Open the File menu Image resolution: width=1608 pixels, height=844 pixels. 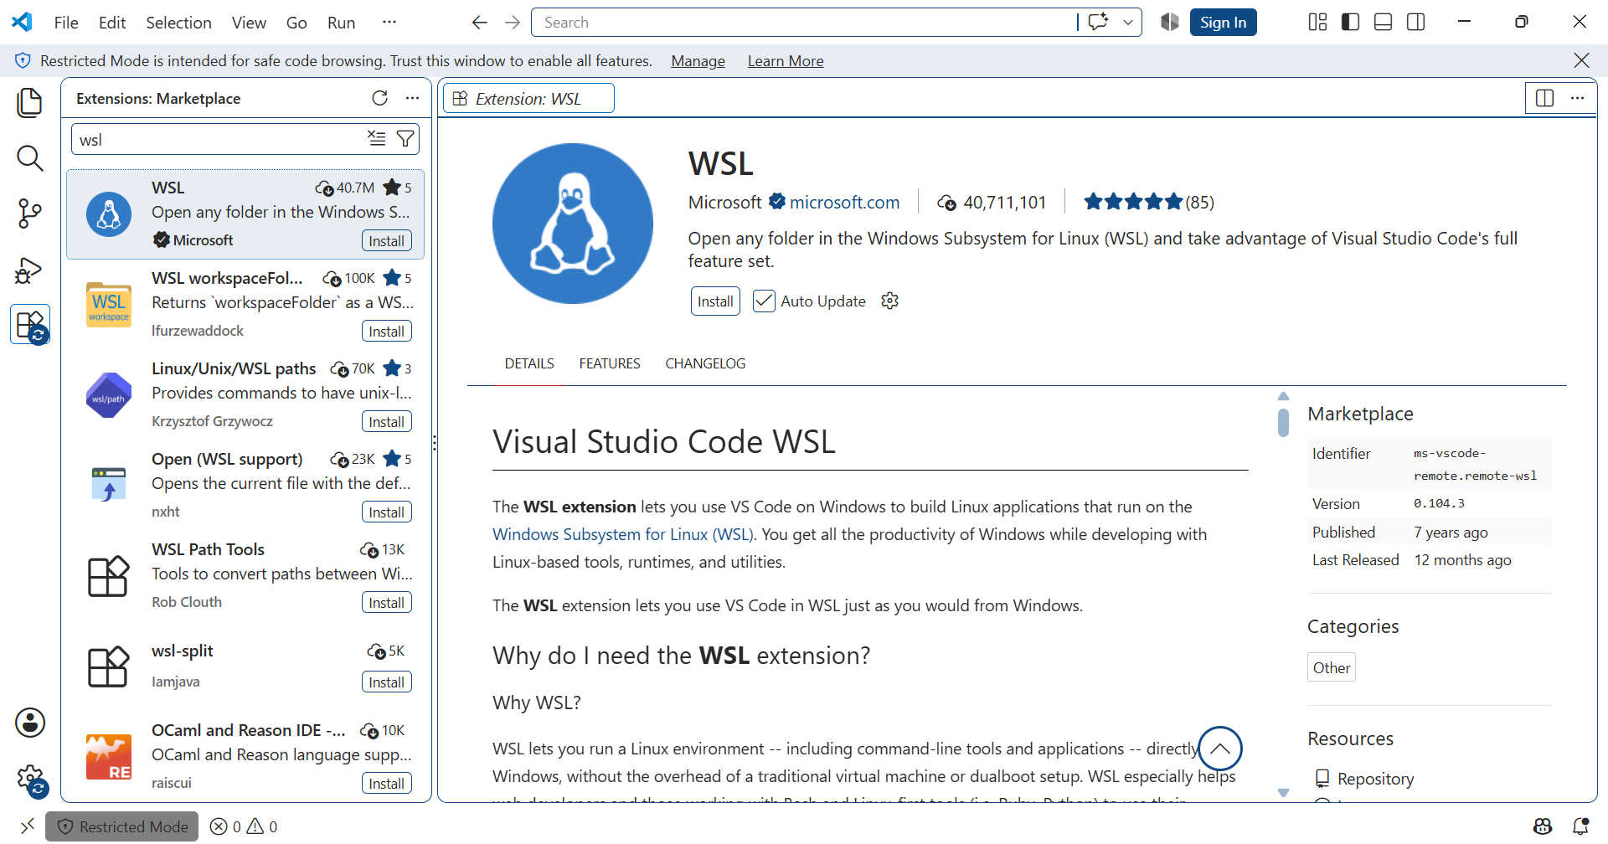click(66, 23)
